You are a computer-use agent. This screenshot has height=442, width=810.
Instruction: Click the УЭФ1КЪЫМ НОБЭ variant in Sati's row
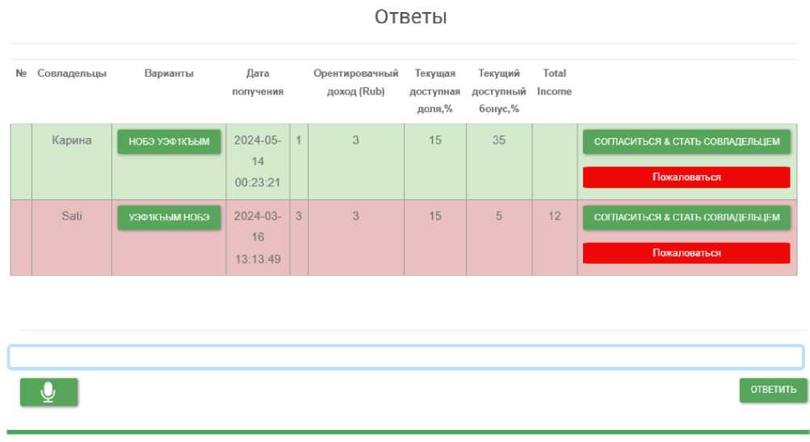point(169,218)
